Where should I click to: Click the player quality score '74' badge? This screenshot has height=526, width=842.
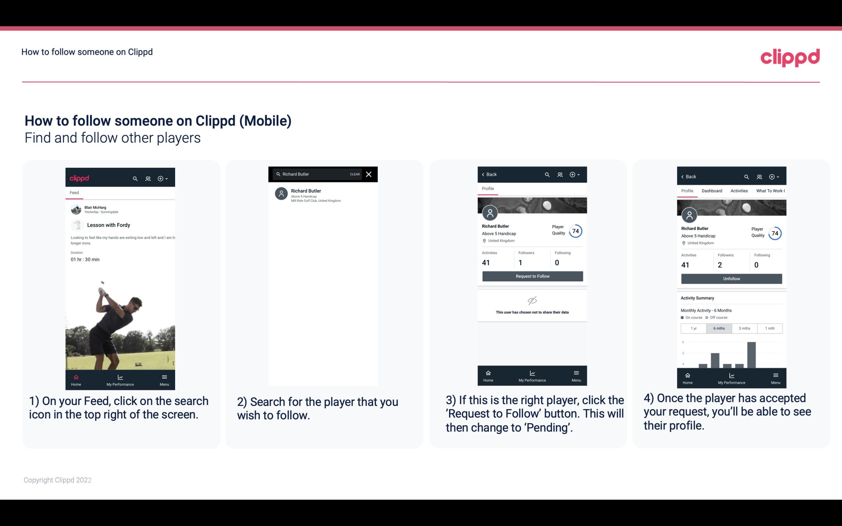pos(576,232)
